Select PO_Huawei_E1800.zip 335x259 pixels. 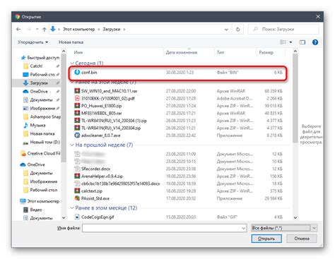[178, 106]
